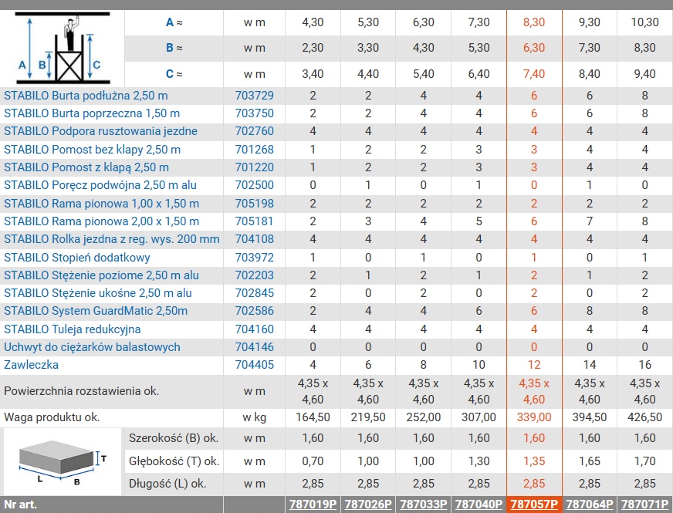Select product variant 787033P

424,505
